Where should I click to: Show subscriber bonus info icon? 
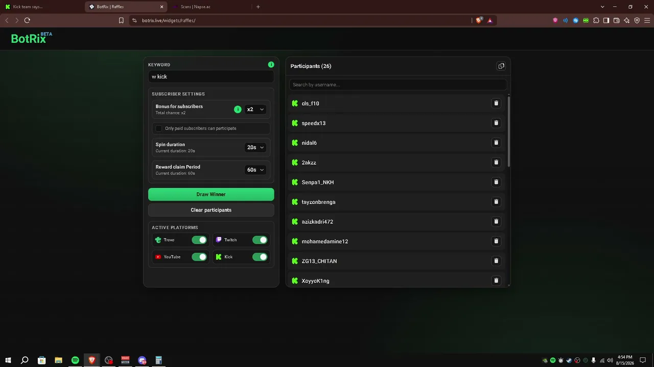(x=238, y=109)
